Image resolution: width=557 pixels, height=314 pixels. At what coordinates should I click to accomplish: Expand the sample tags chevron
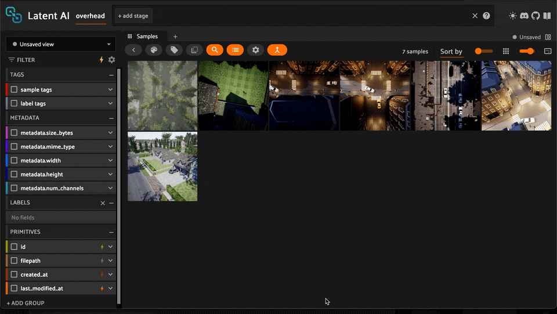tap(110, 89)
